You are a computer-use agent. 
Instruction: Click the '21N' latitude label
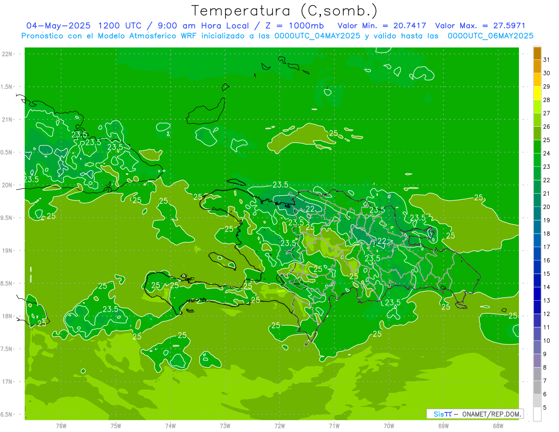(x=7, y=119)
